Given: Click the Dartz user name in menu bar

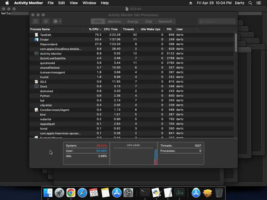Looking at the screenshot, I should pos(239,3).
